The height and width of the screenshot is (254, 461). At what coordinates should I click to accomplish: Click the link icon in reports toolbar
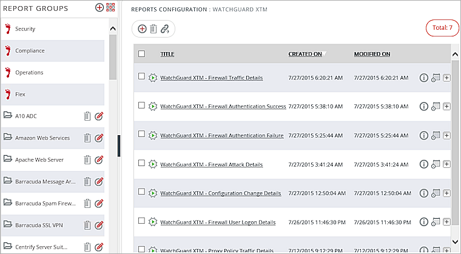tap(164, 28)
